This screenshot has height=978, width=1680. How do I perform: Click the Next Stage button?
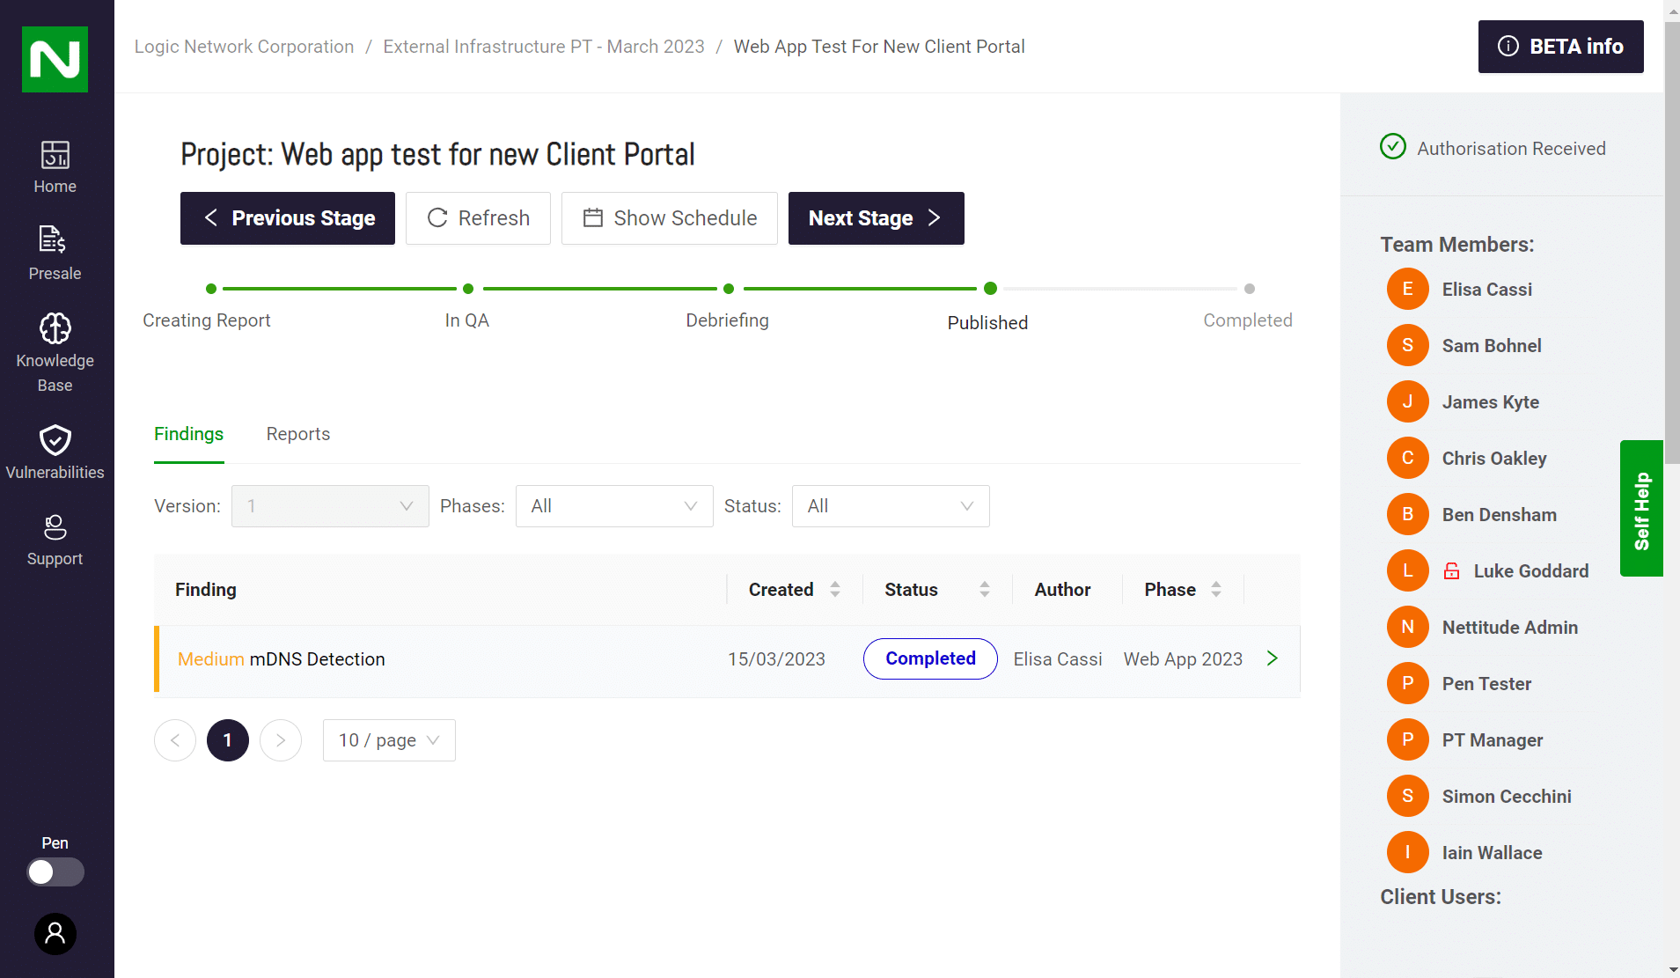coord(876,218)
